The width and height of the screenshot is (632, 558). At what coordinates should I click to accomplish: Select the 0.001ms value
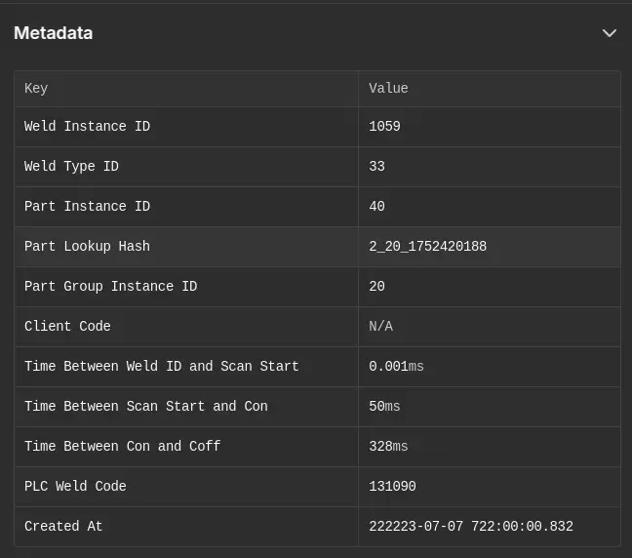pyautogui.click(x=396, y=366)
